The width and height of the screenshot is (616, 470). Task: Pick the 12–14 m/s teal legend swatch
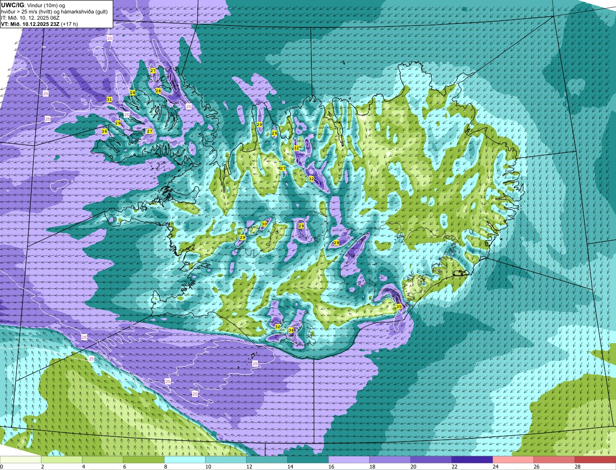[x=268, y=459]
